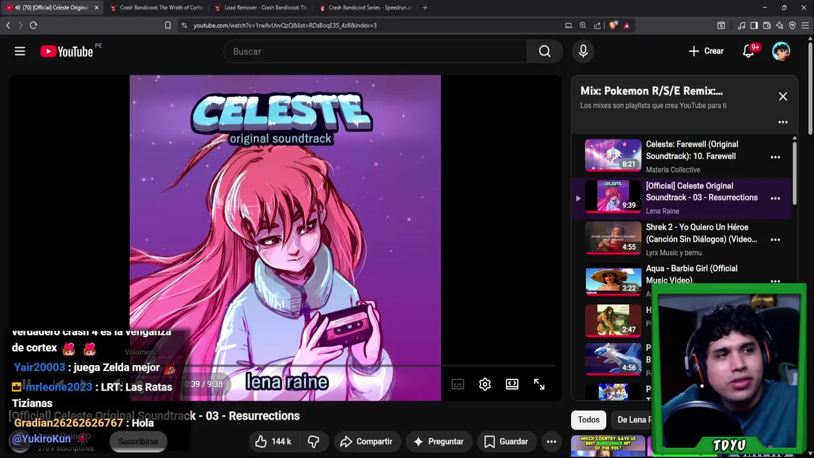Select the Celeste Original YouTube tab
814x458 pixels.
[x=51, y=8]
